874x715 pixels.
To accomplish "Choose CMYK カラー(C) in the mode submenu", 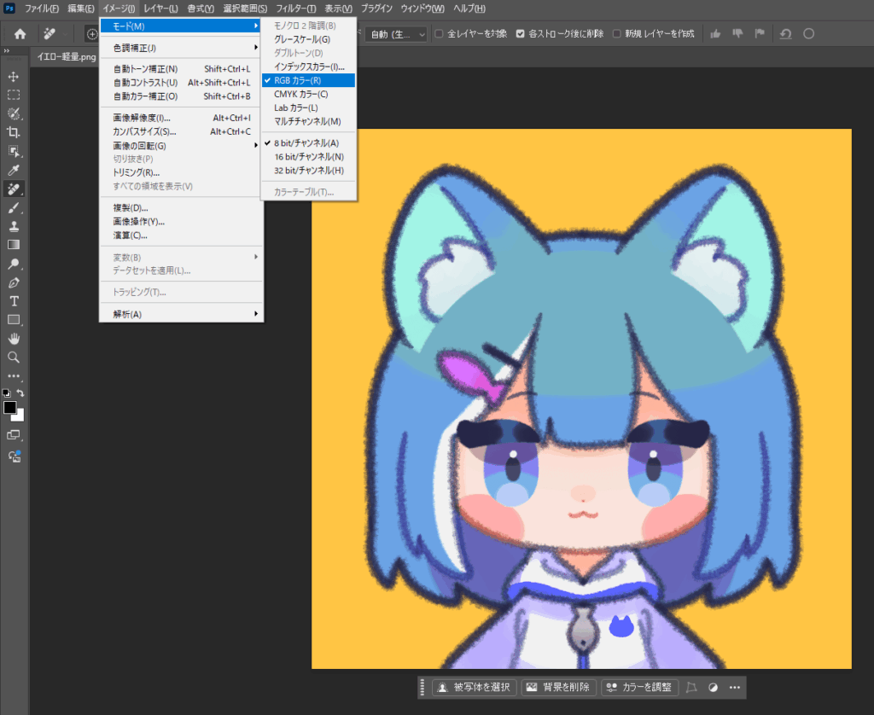I will [300, 94].
